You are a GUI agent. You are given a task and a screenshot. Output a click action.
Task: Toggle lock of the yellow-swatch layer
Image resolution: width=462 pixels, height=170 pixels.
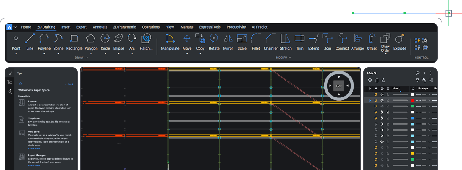388,154
